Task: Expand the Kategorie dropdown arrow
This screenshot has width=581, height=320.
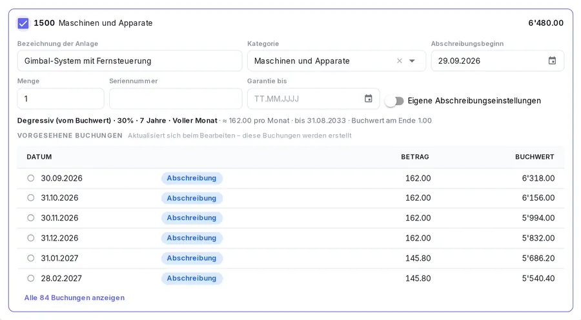Action: point(412,61)
